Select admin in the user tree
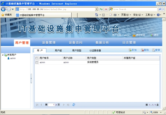Image resolution: width=166 pixels, height=115 pixels. [13, 58]
